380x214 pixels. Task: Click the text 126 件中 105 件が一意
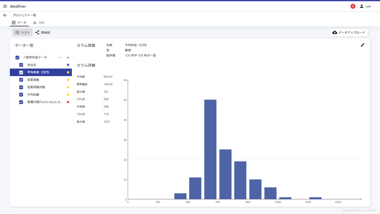pyautogui.click(x=140, y=55)
